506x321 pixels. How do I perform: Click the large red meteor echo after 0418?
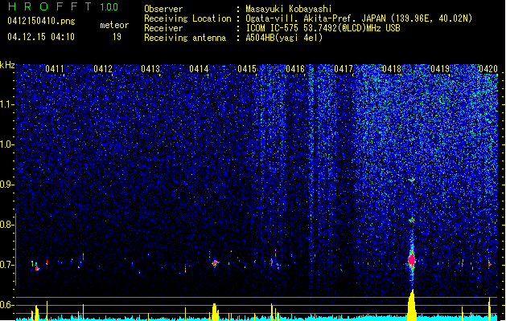(411, 259)
